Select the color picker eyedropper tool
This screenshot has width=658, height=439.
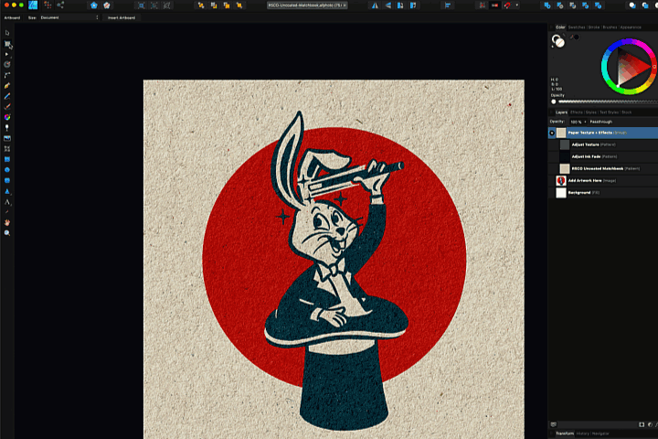tap(7, 212)
